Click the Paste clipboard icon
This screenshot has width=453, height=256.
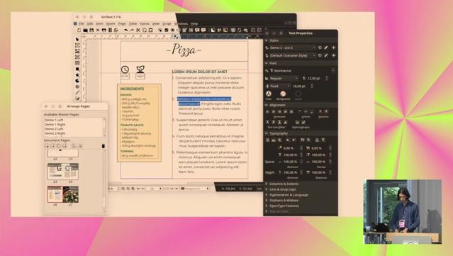click(150, 30)
